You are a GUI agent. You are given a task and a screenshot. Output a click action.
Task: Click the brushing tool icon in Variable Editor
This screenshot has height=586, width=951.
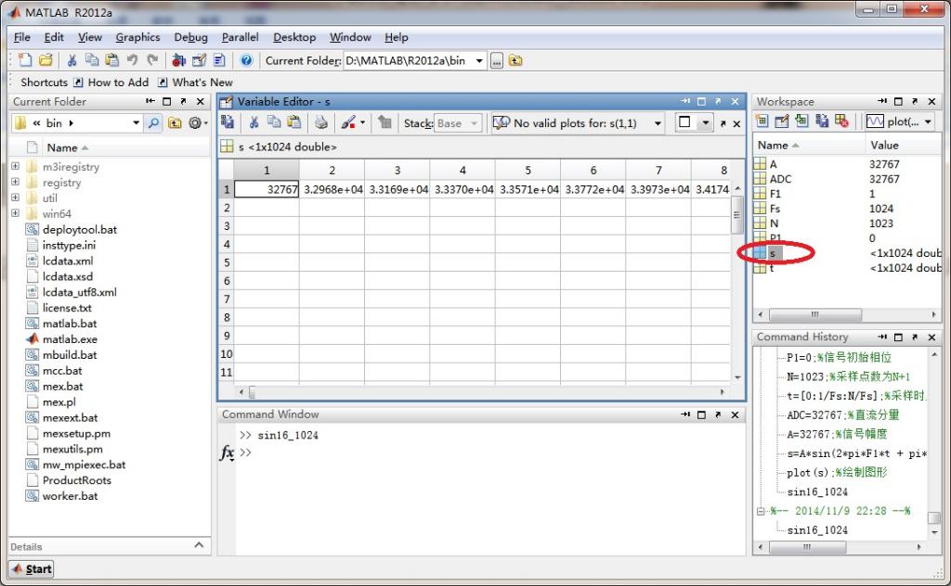[x=348, y=123]
